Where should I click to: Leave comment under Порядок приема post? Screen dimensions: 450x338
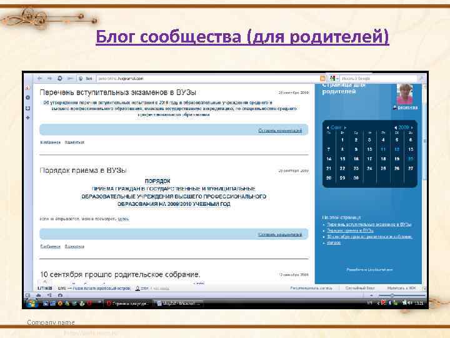pyautogui.click(x=280, y=235)
